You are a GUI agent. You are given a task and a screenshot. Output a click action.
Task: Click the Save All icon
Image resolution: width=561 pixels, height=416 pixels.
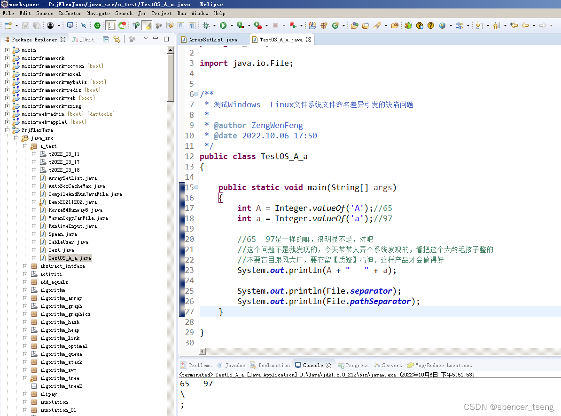coord(37,25)
